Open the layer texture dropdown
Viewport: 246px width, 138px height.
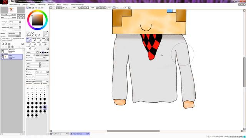coord(20,22)
